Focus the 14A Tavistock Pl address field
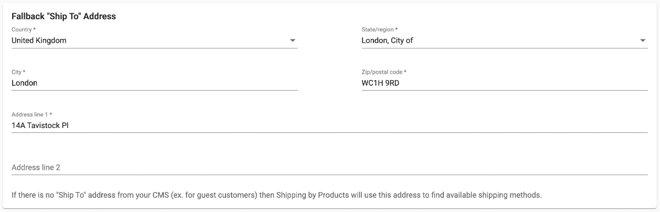The image size is (660, 212). point(329,125)
